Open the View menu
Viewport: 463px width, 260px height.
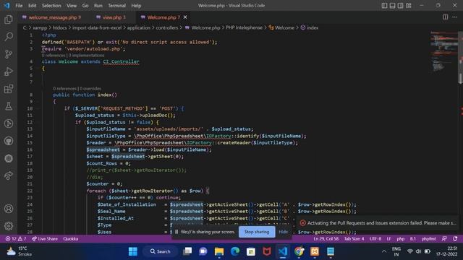(x=72, y=6)
